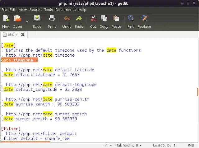Open the Search menu
Viewport: 199px width, 148px height.
pyautogui.click(x=35, y=10)
